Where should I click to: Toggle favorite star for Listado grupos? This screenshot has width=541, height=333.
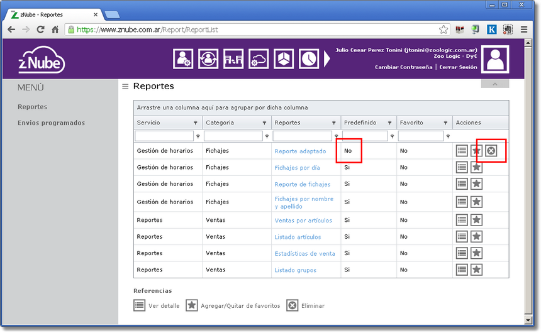click(477, 270)
